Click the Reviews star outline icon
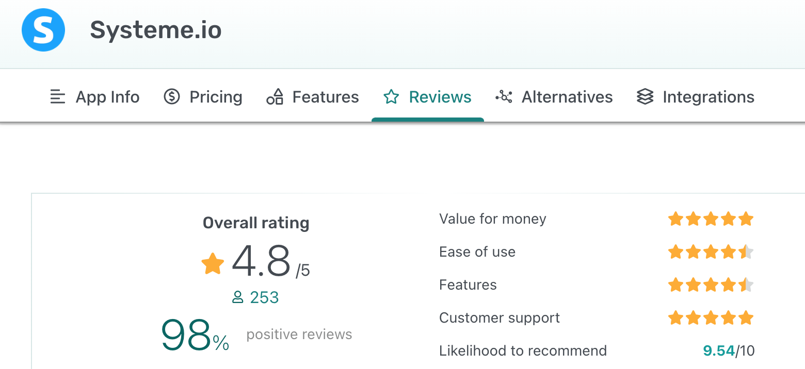Screen dimensions: 805x369 coord(391,97)
